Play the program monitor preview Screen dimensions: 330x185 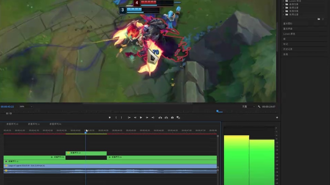click(x=141, y=118)
